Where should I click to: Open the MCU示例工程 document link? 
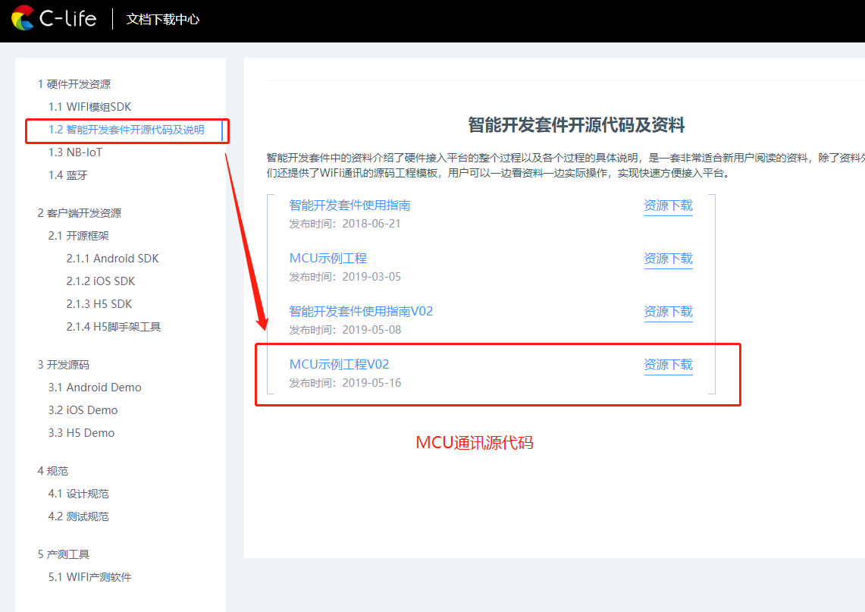coord(328,259)
